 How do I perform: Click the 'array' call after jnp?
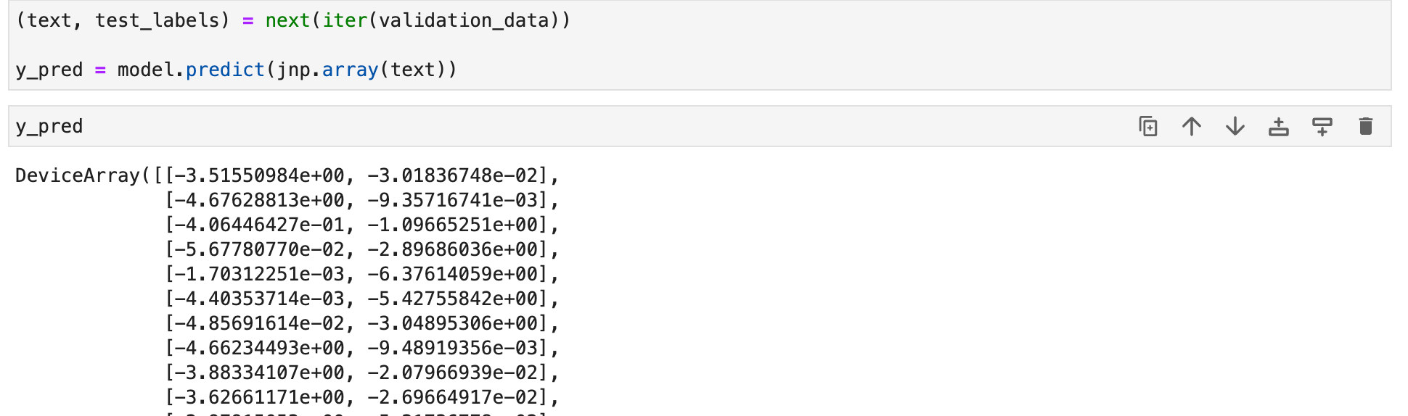[x=351, y=70]
